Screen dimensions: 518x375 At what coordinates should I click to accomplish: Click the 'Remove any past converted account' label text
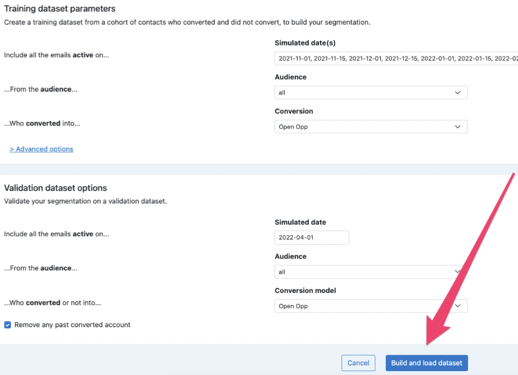coord(72,325)
